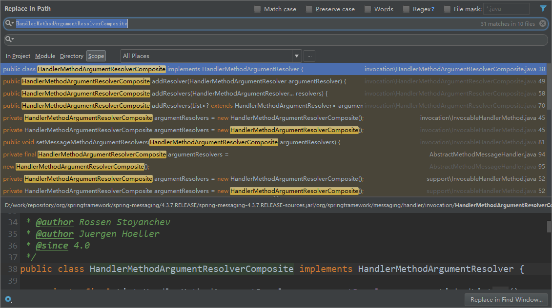
Task: Enable the Match case checkbox
Action: click(x=258, y=9)
